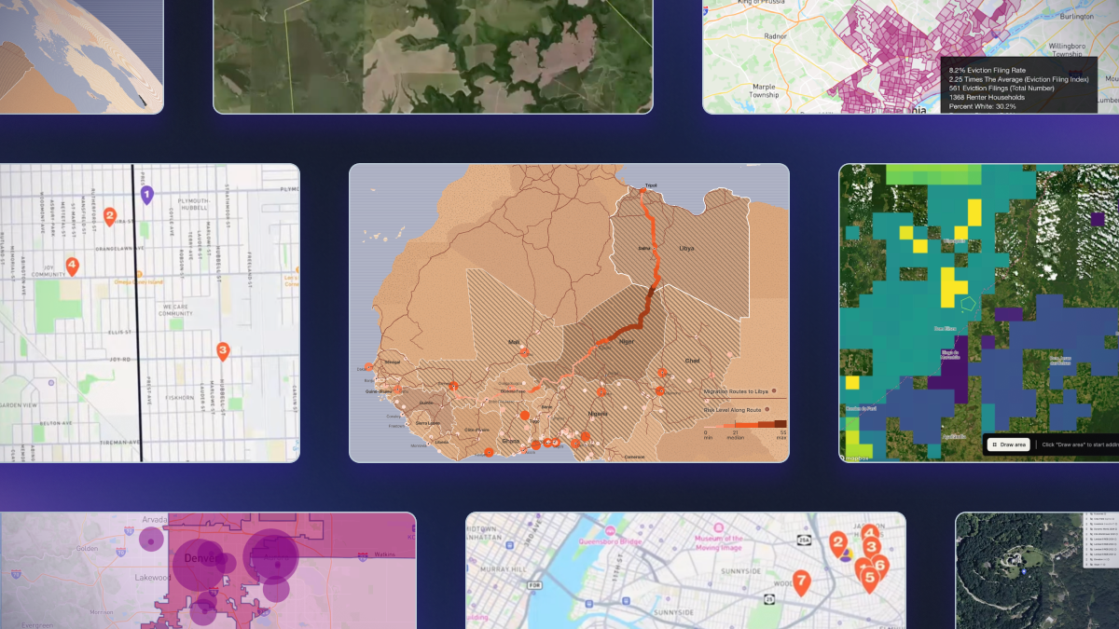Screen dimensions: 1119x629
Task: Click orange marker 6 on Queens map
Action: (x=879, y=564)
